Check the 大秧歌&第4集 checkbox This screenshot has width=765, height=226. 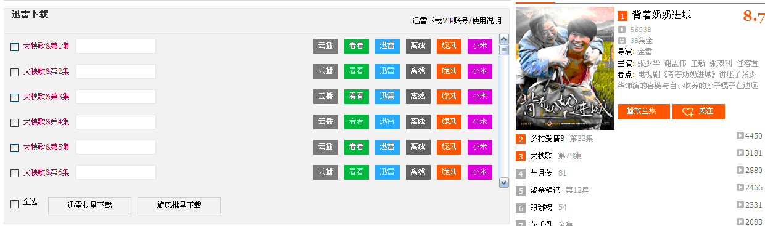pyautogui.click(x=15, y=123)
